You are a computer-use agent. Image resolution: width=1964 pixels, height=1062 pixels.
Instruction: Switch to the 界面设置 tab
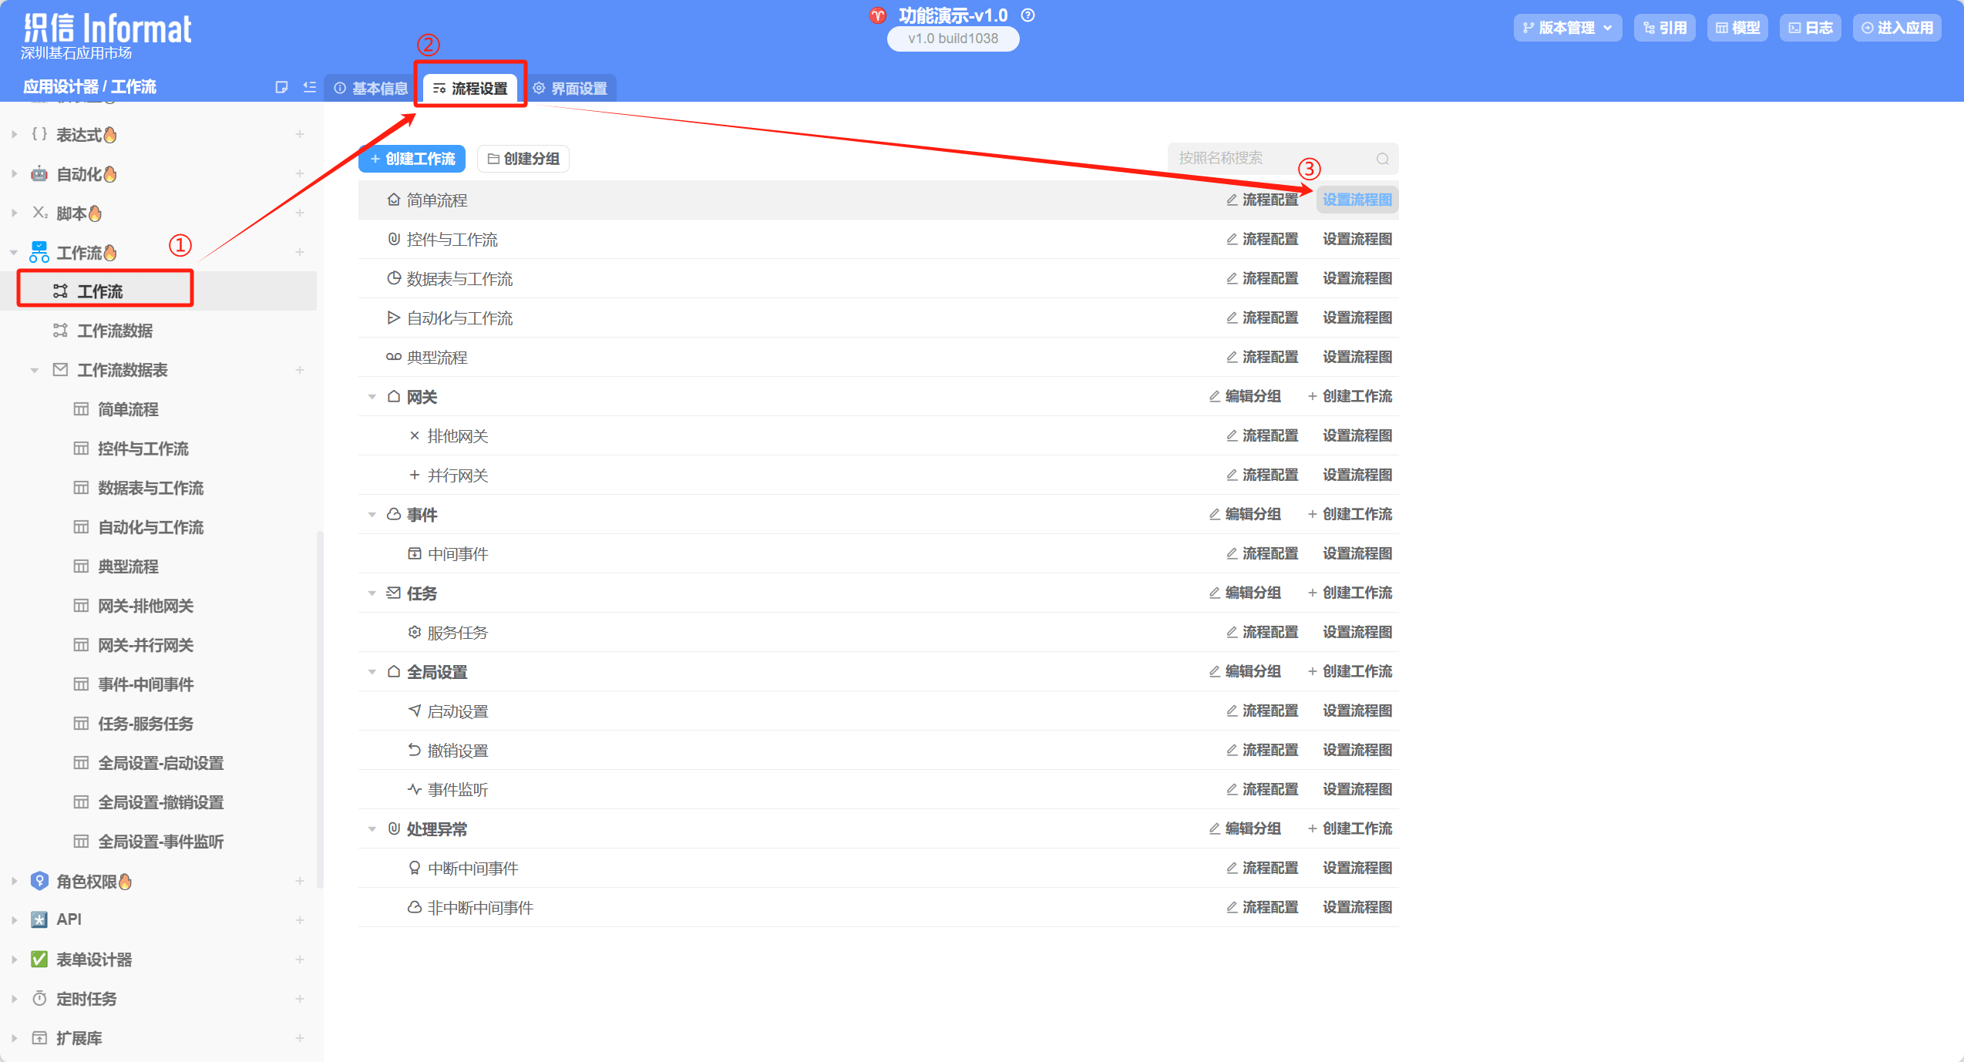[x=571, y=89]
